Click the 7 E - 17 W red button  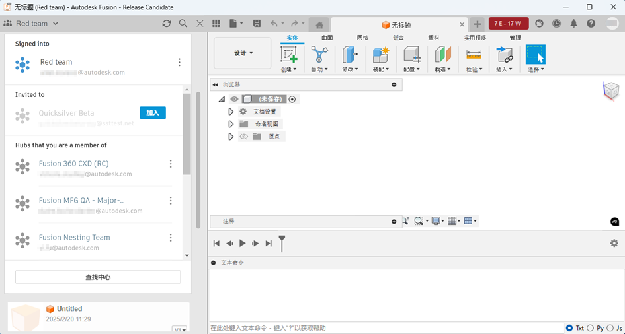(x=509, y=24)
